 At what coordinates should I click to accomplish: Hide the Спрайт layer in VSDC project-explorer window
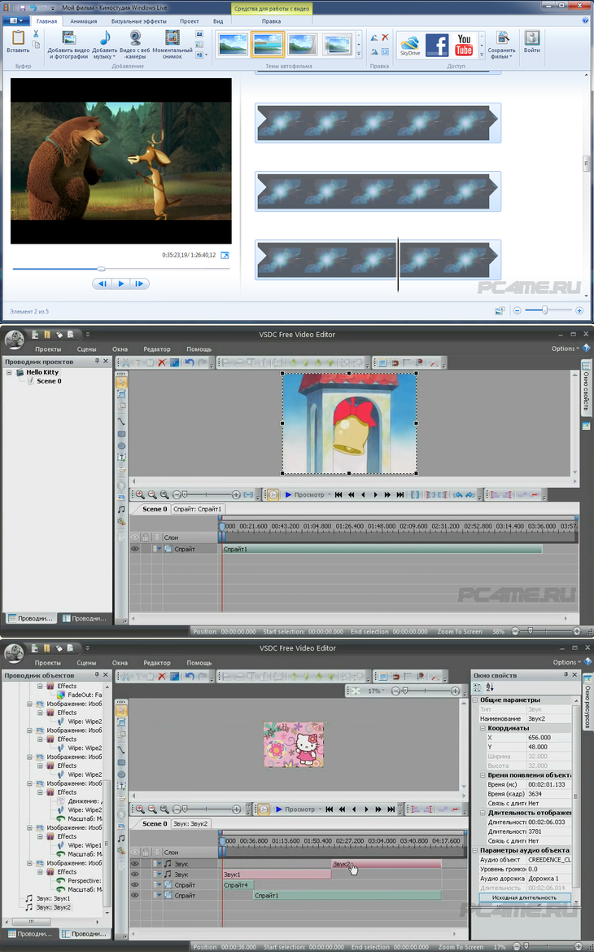(x=135, y=549)
